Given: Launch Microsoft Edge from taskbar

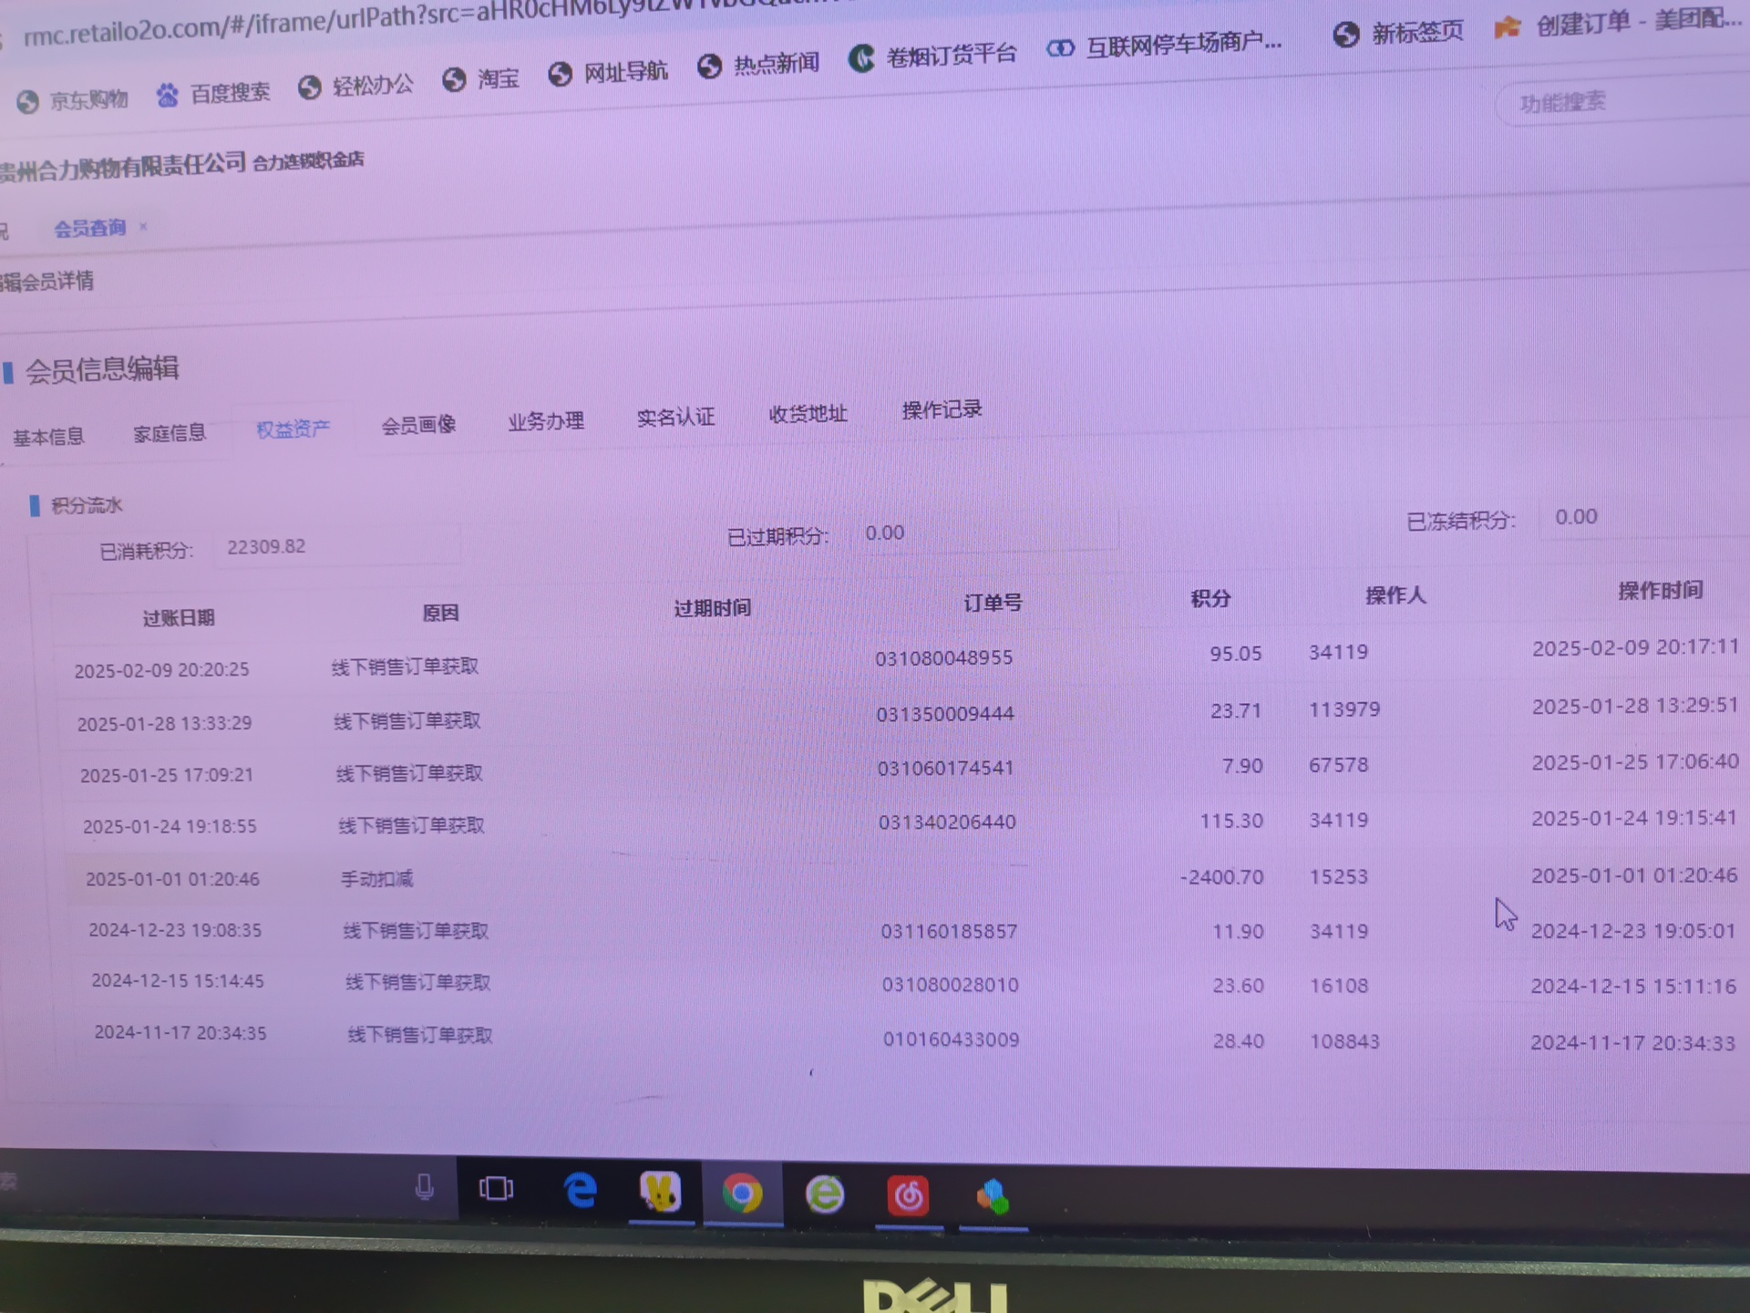Looking at the screenshot, I should click(580, 1191).
